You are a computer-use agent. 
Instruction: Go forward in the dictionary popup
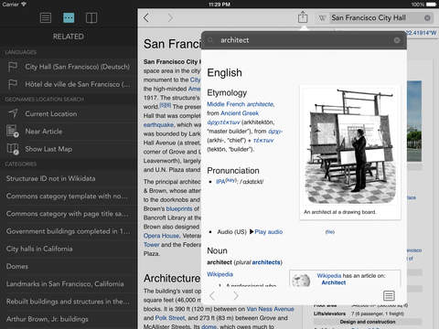pyautogui.click(x=236, y=295)
